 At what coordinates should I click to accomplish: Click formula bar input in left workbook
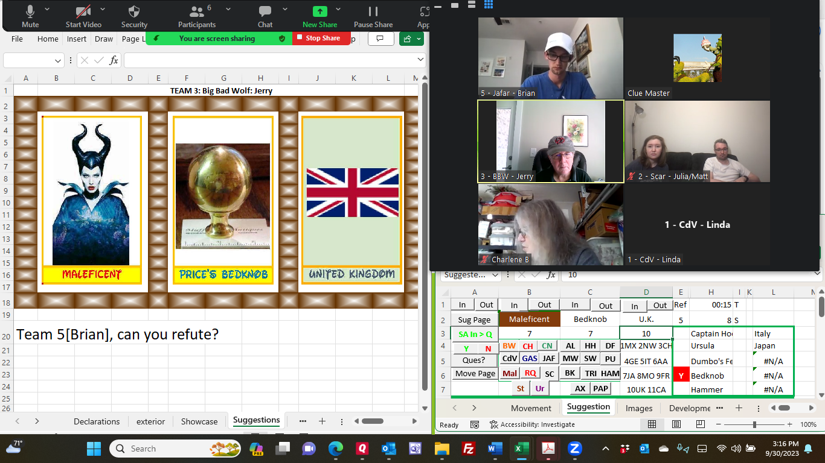(x=269, y=60)
